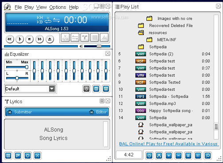Save the equalizer preset (disk icon)
Image resolution: width=223 pixels, height=163 pixels.
[x=96, y=89]
